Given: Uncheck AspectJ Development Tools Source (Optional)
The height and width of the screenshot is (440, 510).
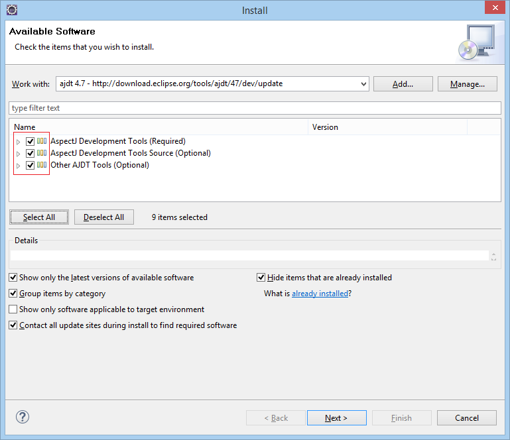Looking at the screenshot, I should 31,153.
